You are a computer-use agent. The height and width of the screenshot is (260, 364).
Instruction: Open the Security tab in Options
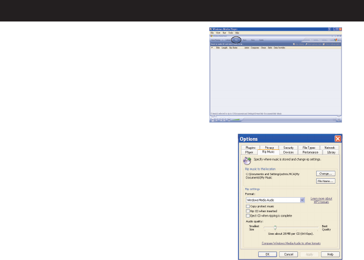click(x=288, y=148)
